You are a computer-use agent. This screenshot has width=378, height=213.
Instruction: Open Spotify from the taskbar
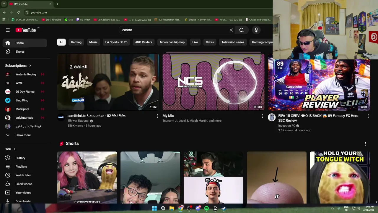click(x=206, y=208)
